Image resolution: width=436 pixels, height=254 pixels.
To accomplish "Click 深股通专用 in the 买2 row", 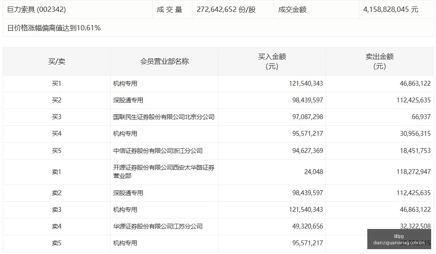I will [128, 100].
